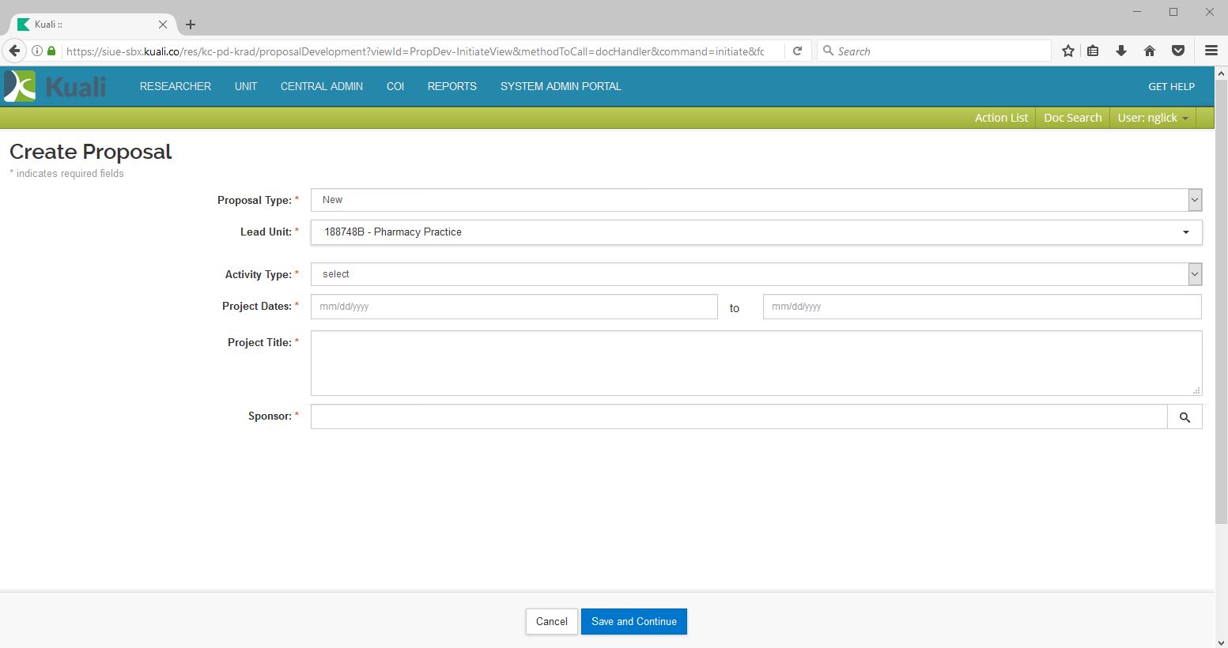The width and height of the screenshot is (1228, 648).
Task: Bookmark this page with star icon
Action: point(1068,51)
